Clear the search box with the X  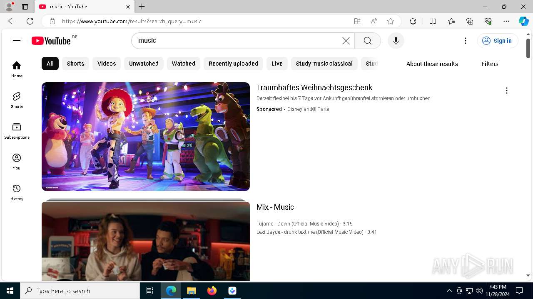[346, 41]
